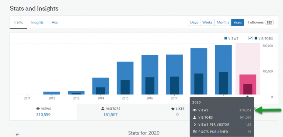Image resolution: width=283 pixels, height=137 pixels.
Task: Click the star icon beside Likes
Action: [172, 109]
